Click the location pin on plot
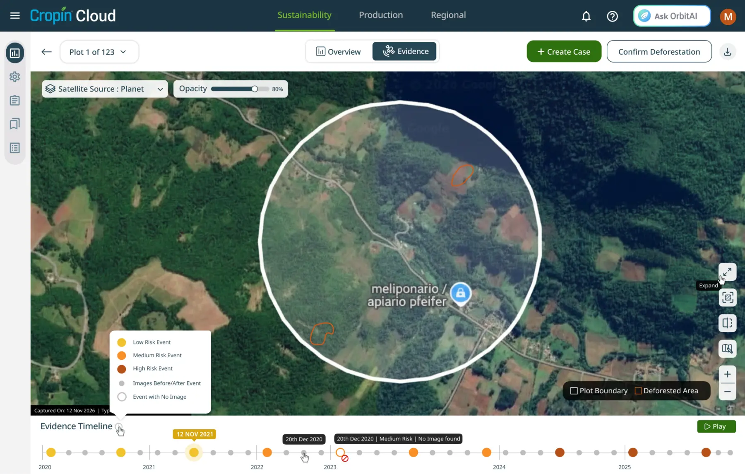 coord(460,294)
